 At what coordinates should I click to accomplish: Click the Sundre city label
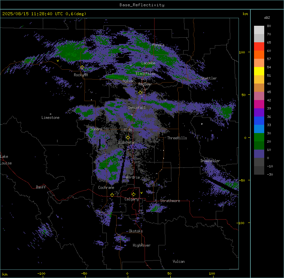(x=96, y=129)
